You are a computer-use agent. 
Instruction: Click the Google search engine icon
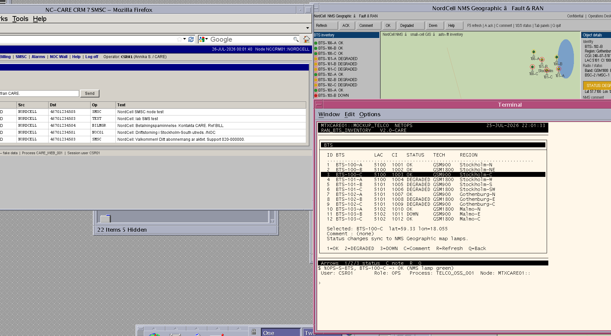click(x=202, y=39)
